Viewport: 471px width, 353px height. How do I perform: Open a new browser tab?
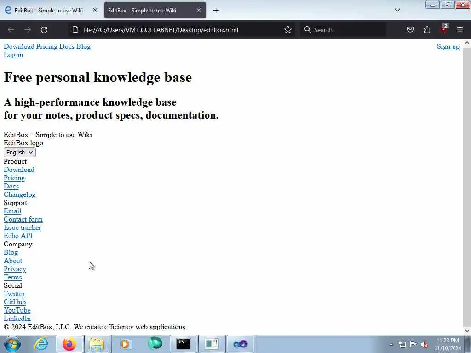pos(216,11)
